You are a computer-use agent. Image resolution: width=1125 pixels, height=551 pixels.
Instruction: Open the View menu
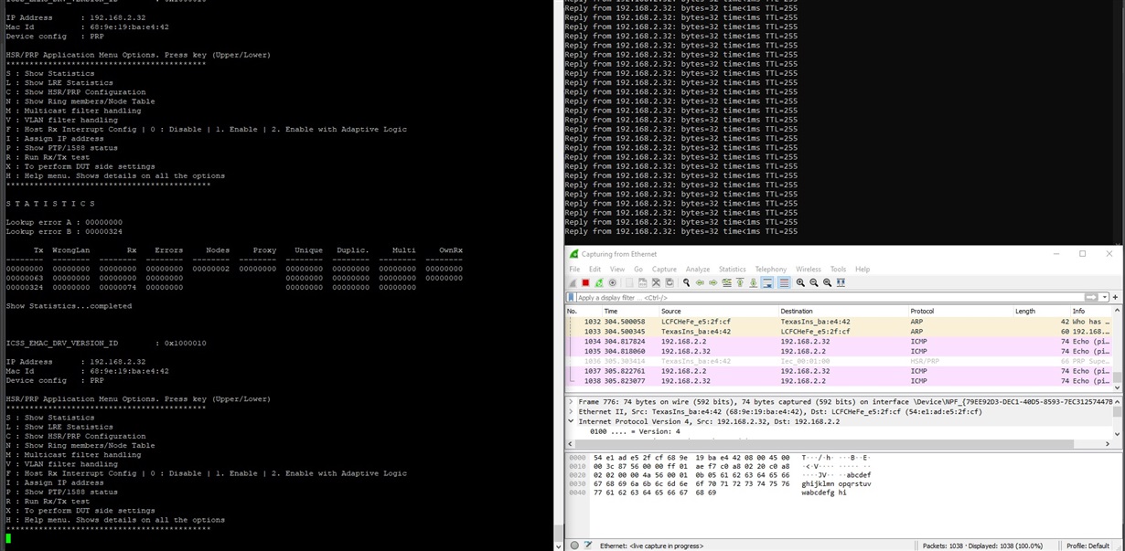tap(617, 270)
